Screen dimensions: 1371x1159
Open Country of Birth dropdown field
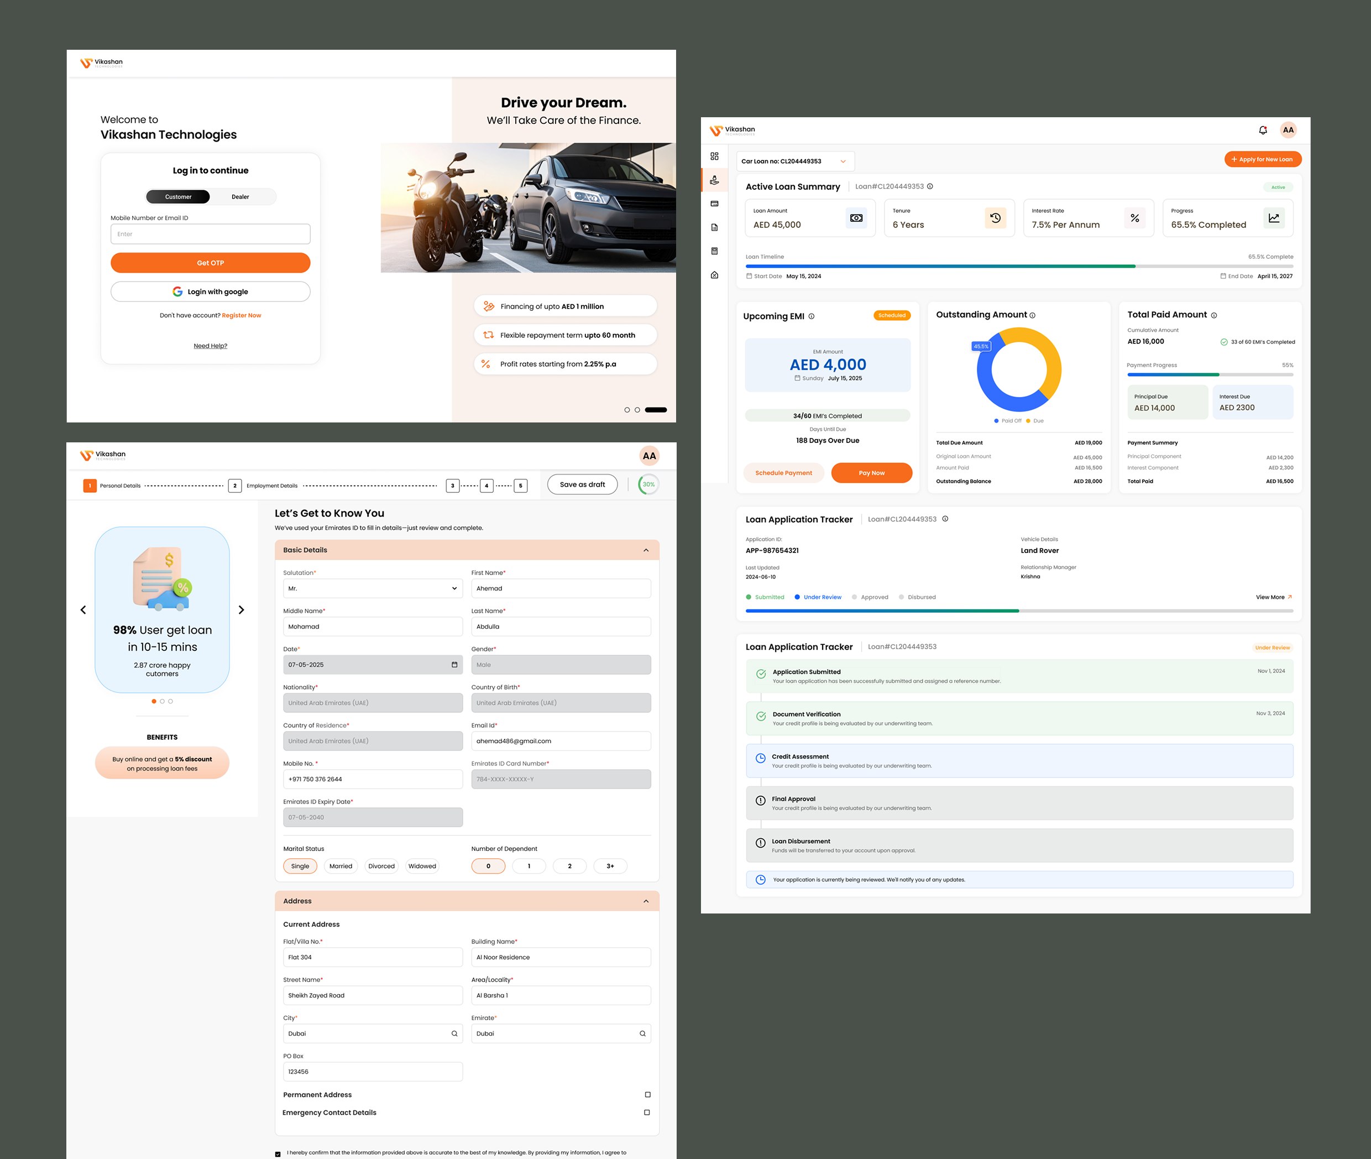pyautogui.click(x=561, y=703)
